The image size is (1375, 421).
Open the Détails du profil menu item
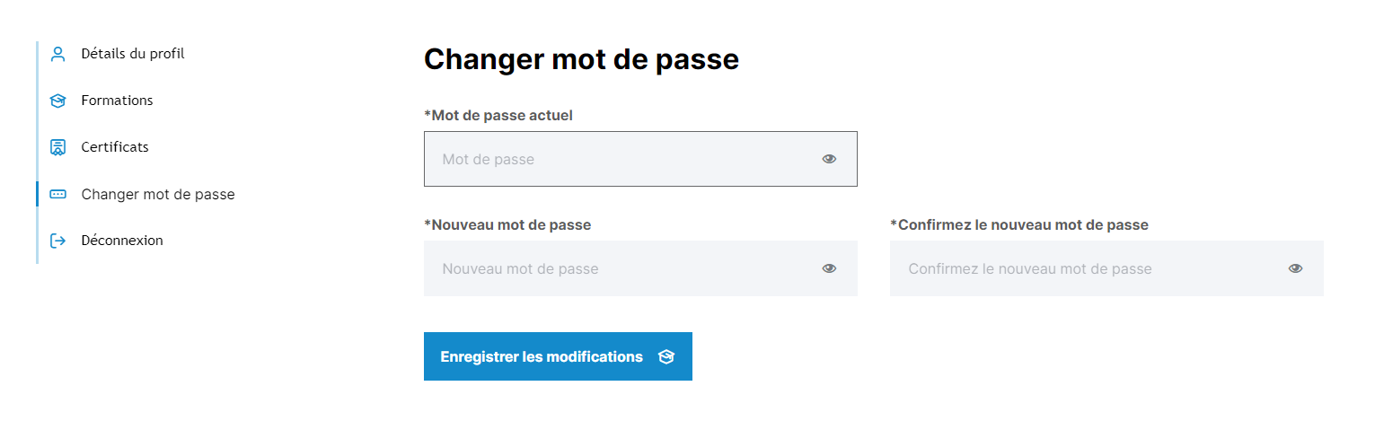pyautogui.click(x=133, y=54)
